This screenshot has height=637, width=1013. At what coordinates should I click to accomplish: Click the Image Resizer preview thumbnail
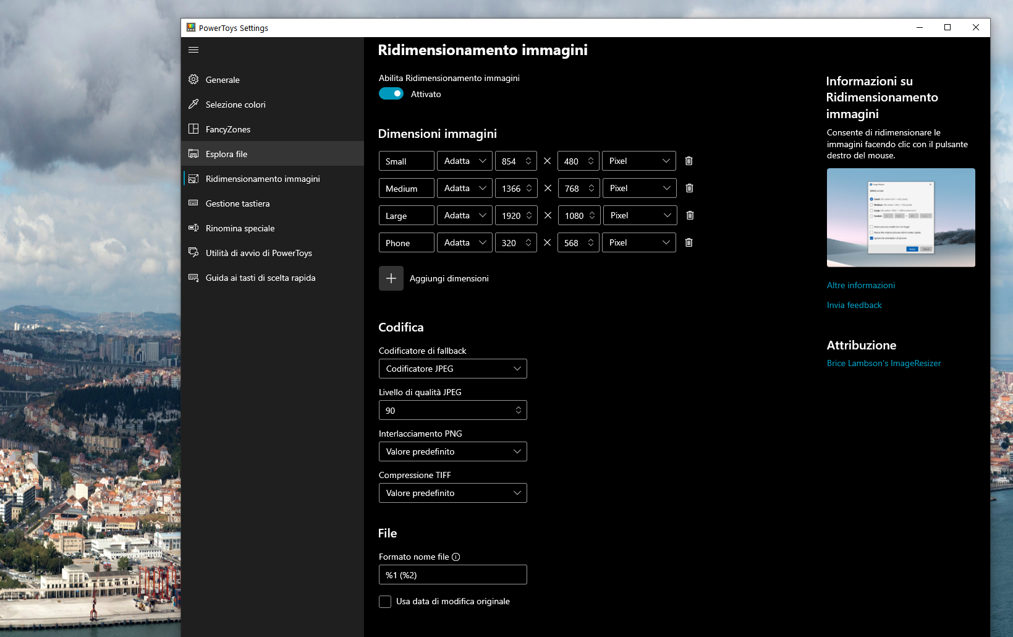pos(901,218)
